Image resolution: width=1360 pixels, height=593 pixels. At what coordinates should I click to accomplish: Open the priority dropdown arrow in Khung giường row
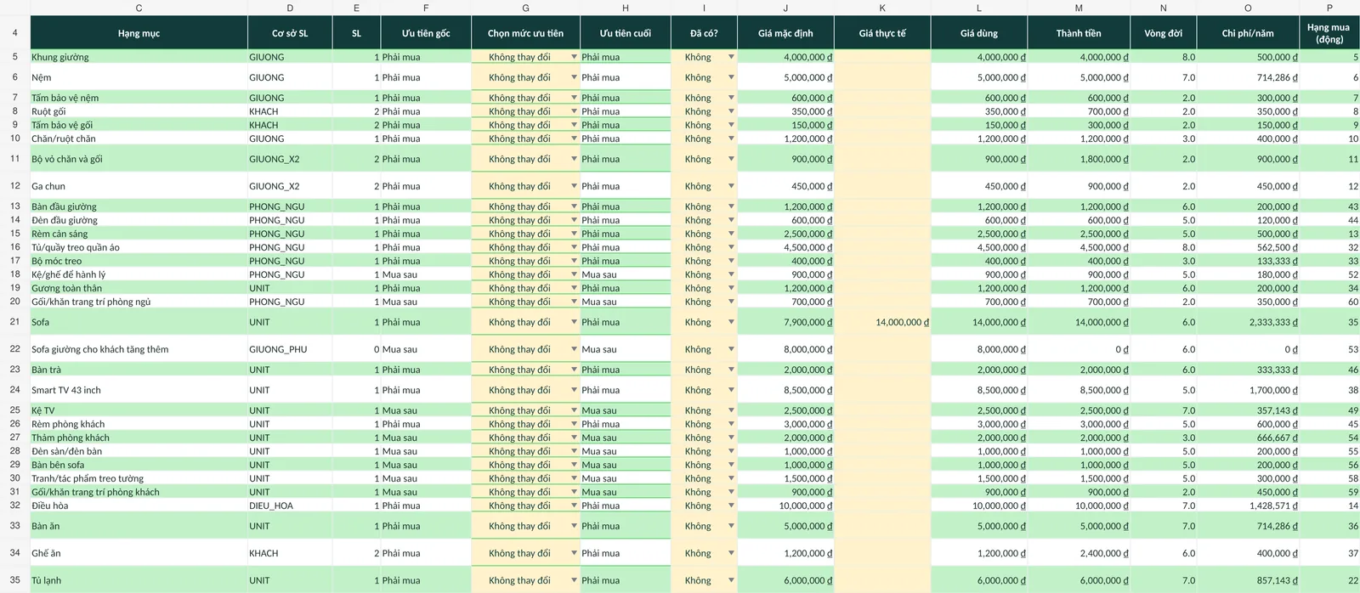[x=574, y=57]
